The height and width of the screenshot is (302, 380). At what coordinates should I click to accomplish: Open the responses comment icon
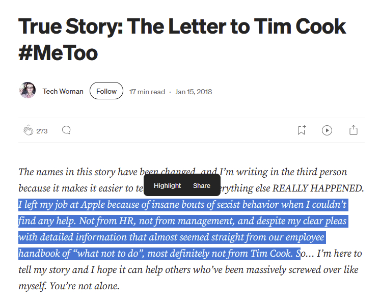66,130
